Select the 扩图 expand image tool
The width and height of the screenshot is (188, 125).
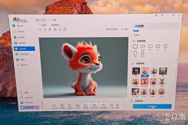tap(111, 106)
